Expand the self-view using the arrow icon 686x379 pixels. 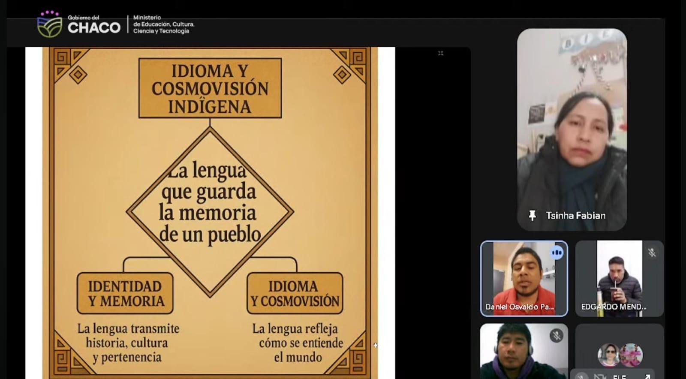(x=647, y=376)
